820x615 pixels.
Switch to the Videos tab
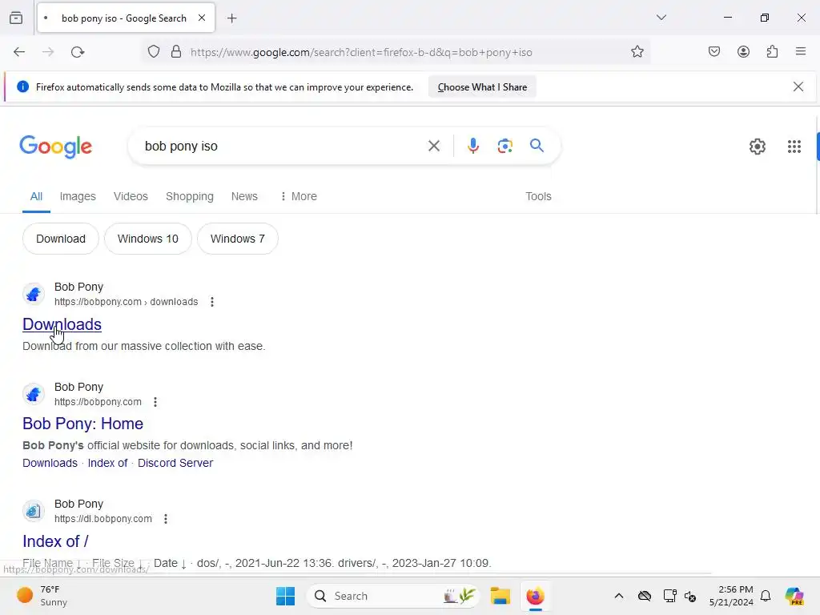[131, 197]
